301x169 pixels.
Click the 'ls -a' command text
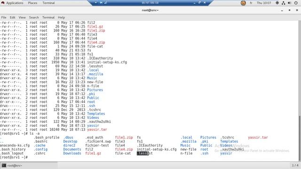tap(34, 133)
